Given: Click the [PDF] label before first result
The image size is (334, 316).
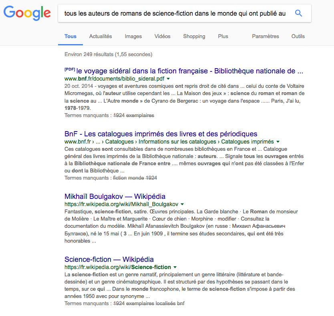Looking at the screenshot, I should 70,69.
